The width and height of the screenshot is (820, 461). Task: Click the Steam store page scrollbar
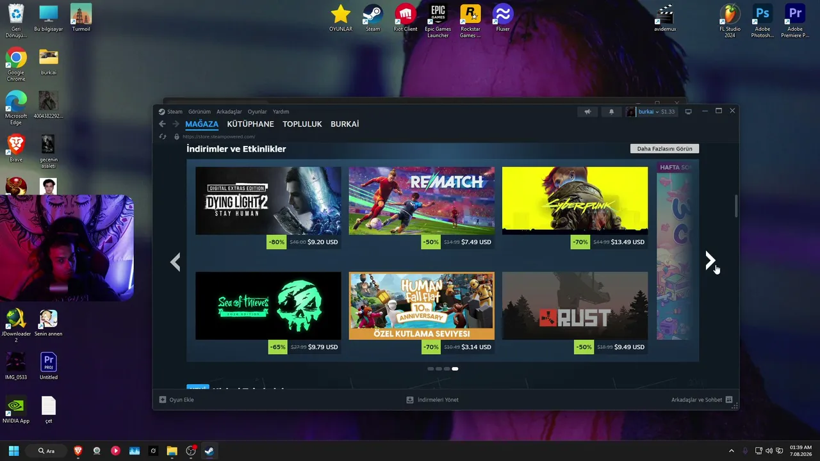point(736,206)
